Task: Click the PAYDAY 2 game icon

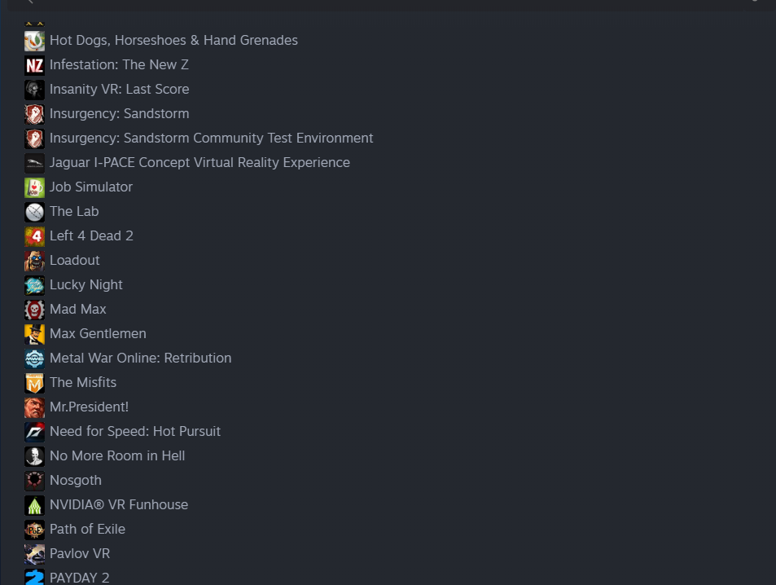Action: (x=34, y=577)
